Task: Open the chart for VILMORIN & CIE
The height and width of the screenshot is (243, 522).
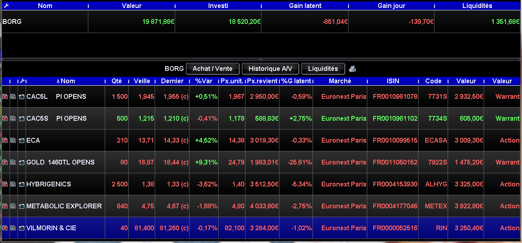Action: pyautogui.click(x=22, y=228)
